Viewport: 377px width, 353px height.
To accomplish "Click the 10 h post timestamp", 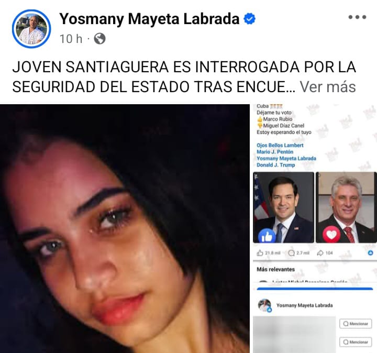I will 71,39.
